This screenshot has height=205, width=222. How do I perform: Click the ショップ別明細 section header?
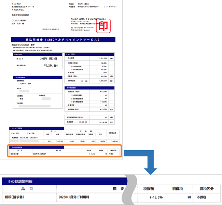[x=37, y=129]
